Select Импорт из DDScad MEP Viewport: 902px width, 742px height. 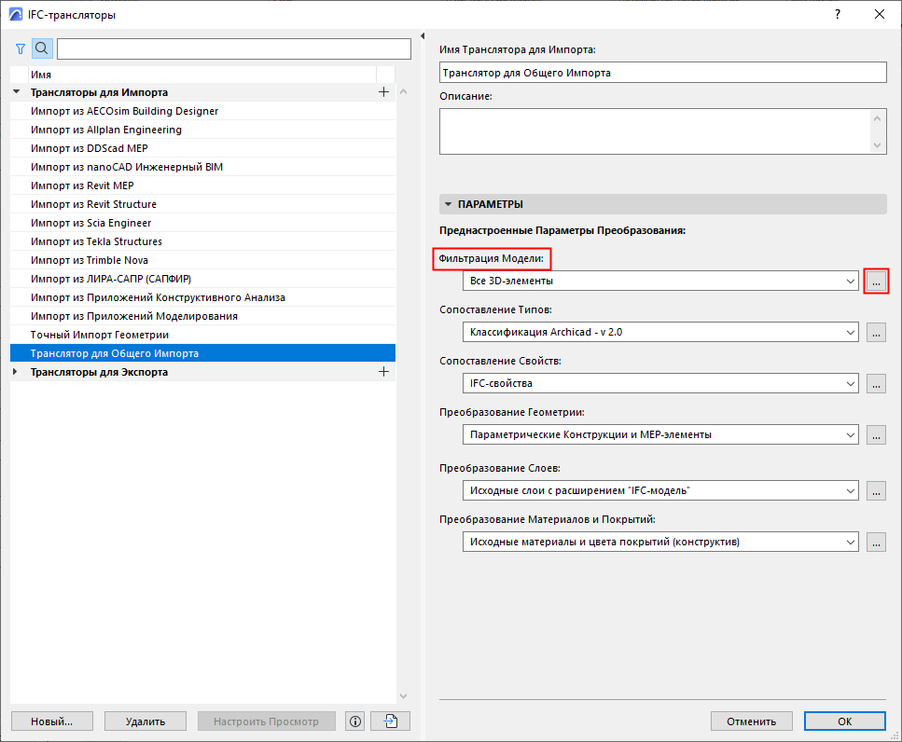(202, 148)
